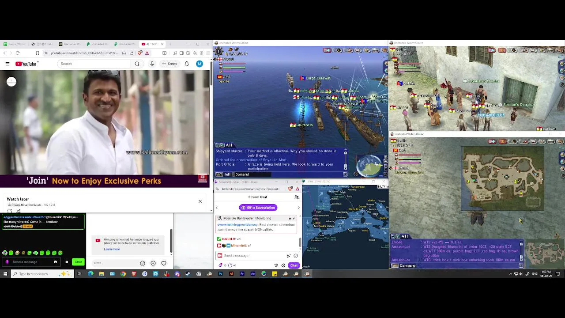Screen dimensions: 565x318
Task: Click the up arrow of the Shipyard Master dialogue scrollbar
Action: [346, 153]
